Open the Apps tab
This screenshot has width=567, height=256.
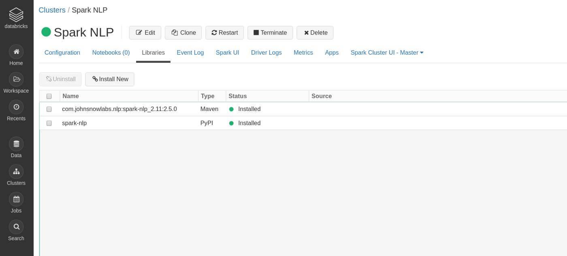(332, 53)
